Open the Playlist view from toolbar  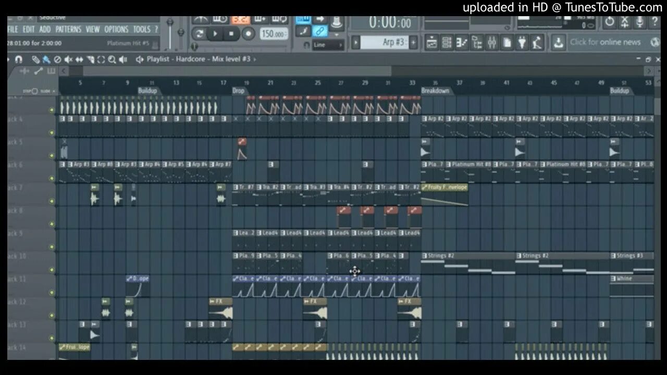[x=431, y=42]
